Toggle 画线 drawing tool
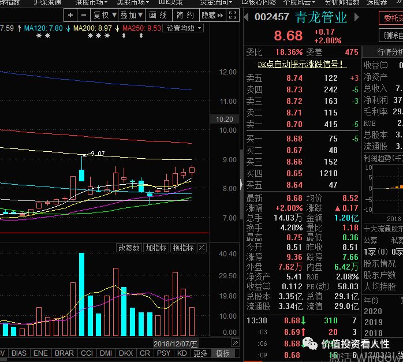 coord(159,15)
